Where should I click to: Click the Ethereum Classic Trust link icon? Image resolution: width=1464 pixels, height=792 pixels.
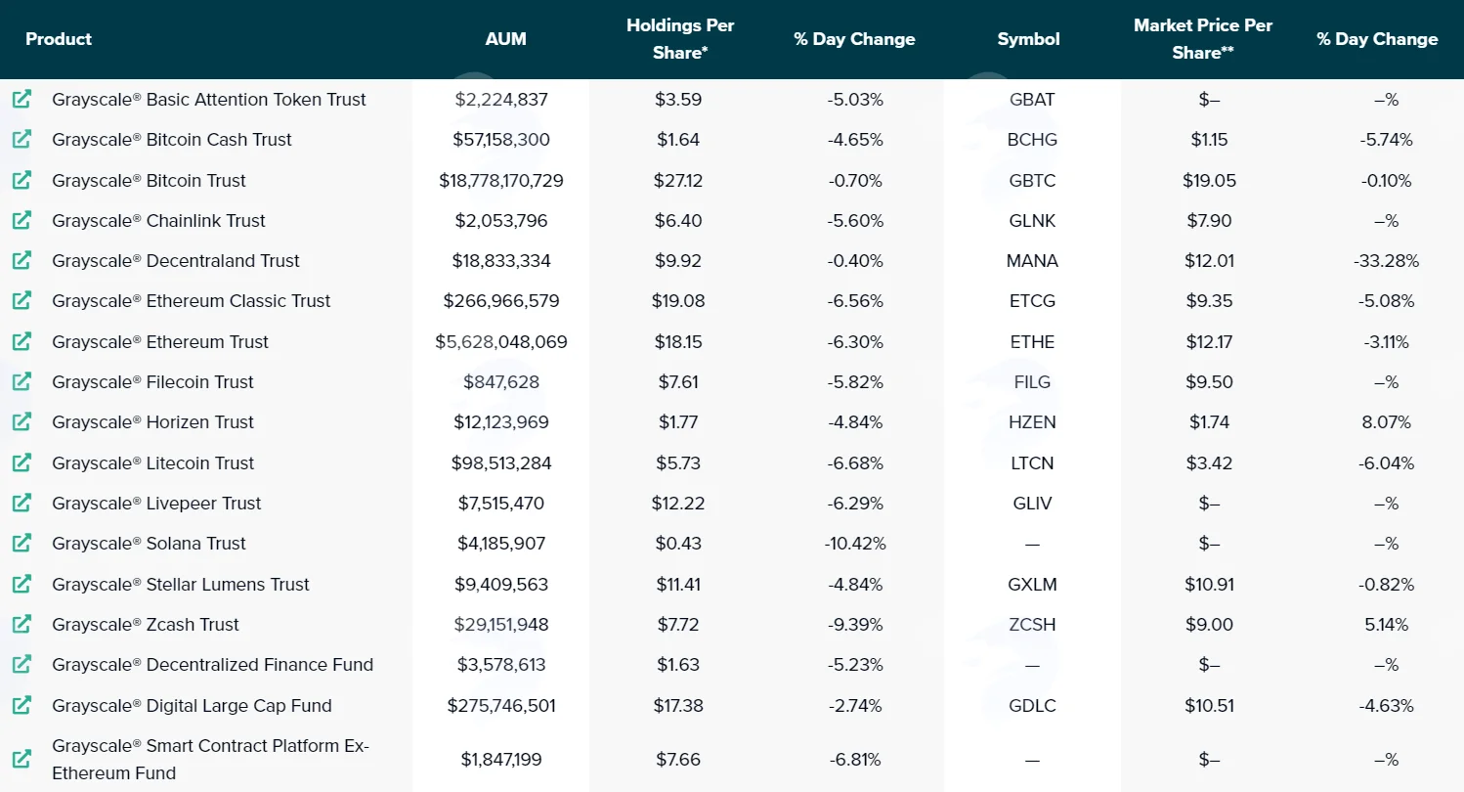[x=22, y=300]
